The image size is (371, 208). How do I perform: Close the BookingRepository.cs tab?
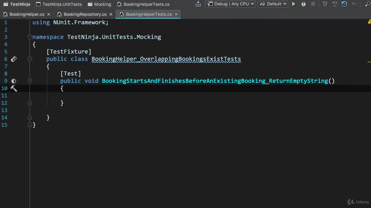[x=111, y=14]
